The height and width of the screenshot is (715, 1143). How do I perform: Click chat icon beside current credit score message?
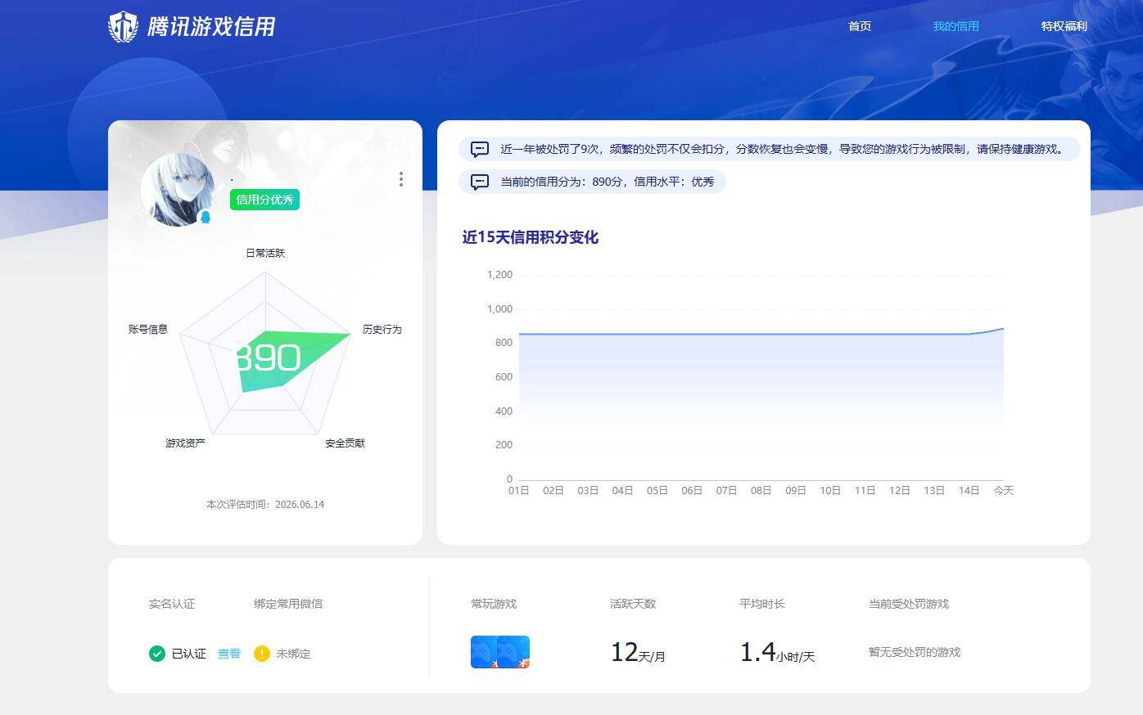pyautogui.click(x=480, y=182)
